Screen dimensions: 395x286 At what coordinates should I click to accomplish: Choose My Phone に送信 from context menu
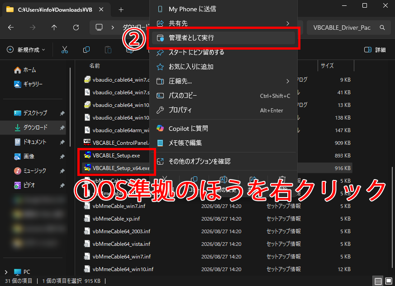click(223, 9)
